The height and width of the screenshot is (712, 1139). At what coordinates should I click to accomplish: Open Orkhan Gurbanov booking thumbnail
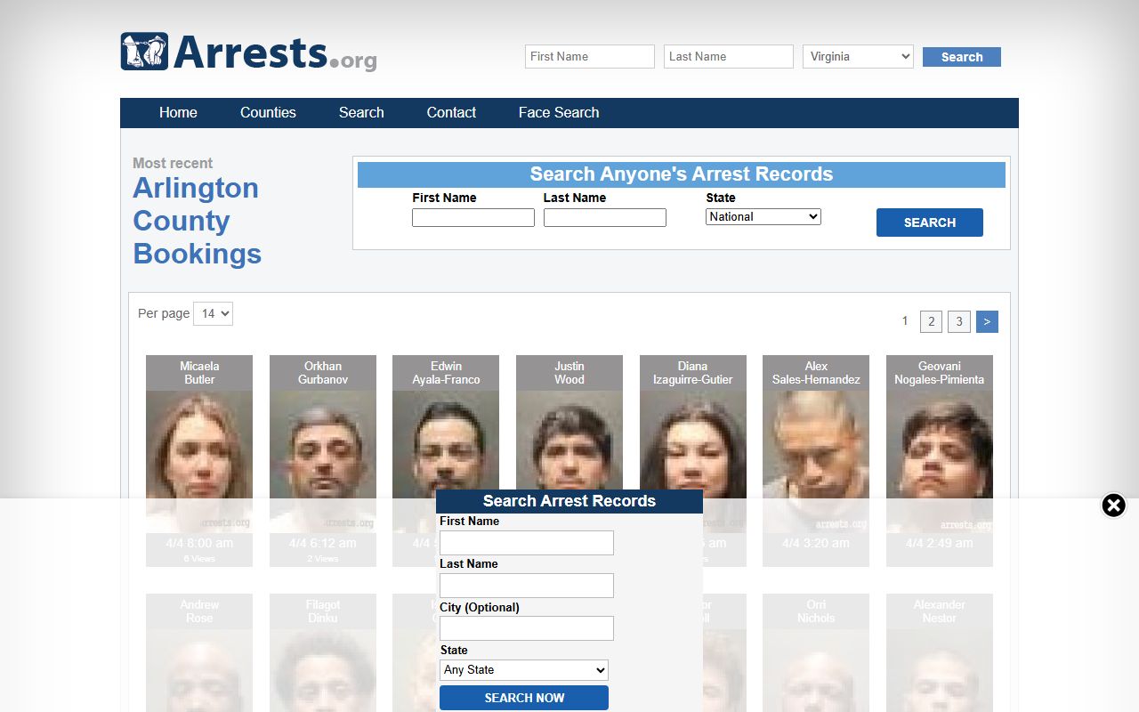(x=323, y=461)
